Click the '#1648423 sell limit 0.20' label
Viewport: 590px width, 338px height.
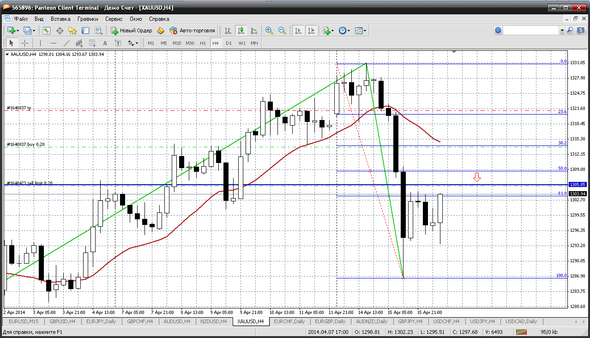pos(30,183)
